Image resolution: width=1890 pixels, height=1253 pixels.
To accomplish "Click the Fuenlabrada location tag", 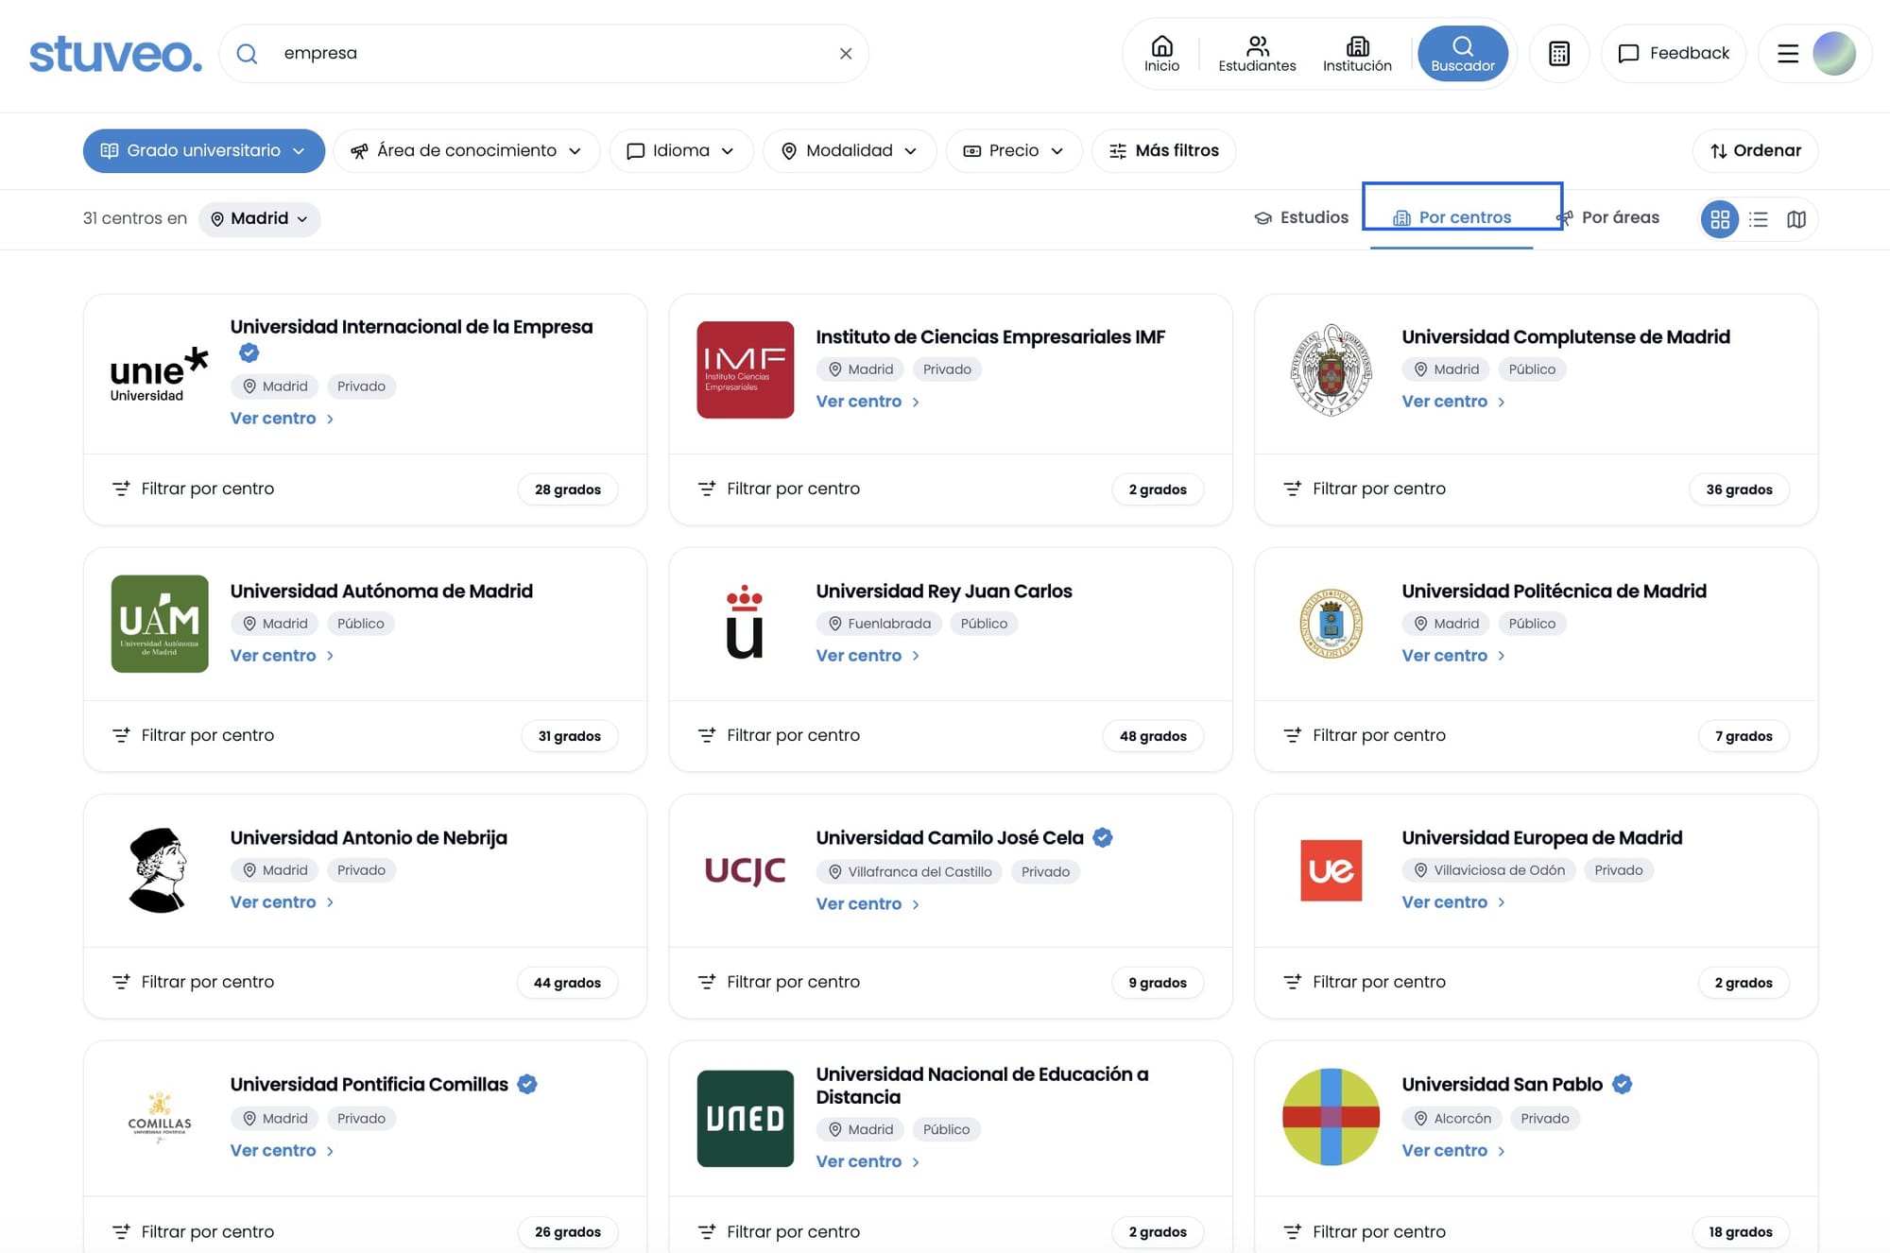I will pos(879,624).
